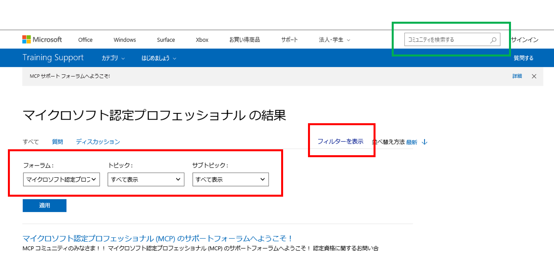The width and height of the screenshot is (554, 265).
Task: Expand the 法人・学生 dropdown menu
Action: click(334, 39)
